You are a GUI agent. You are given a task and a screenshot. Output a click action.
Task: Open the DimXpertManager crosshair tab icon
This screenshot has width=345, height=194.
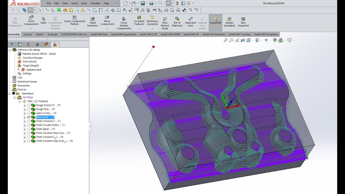[x=37, y=44]
